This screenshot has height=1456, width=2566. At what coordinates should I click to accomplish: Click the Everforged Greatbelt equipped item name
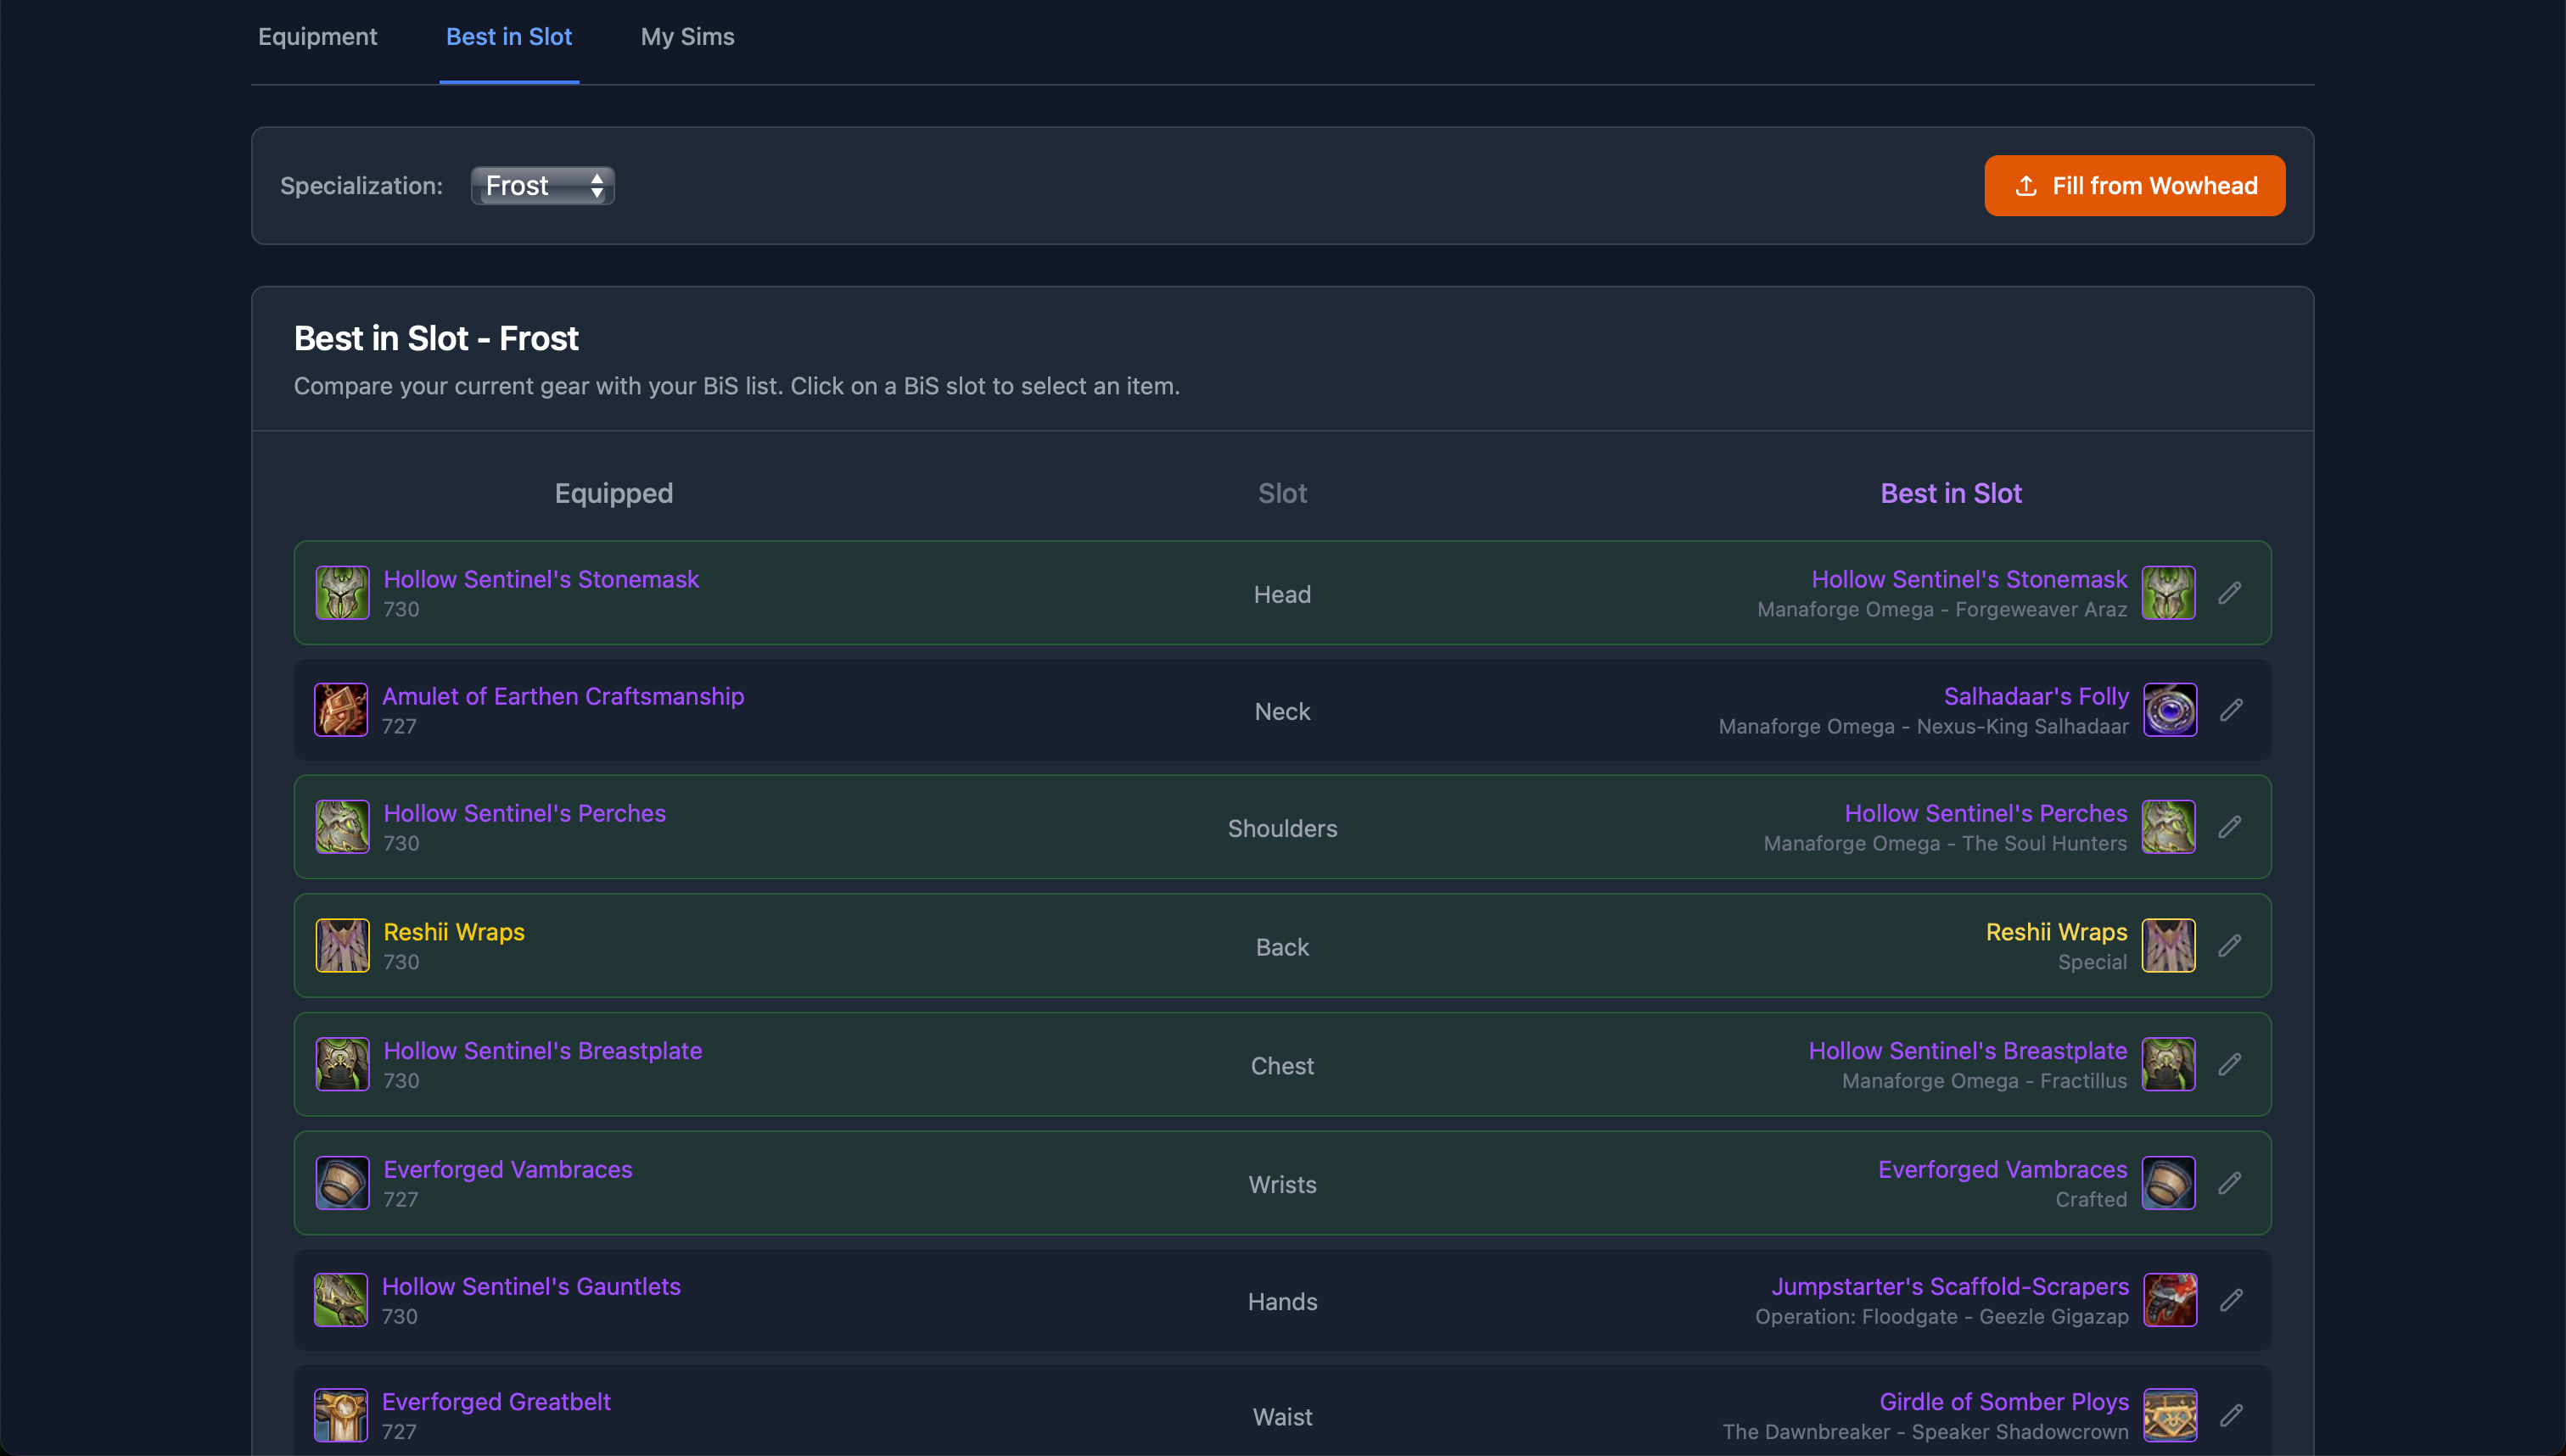[x=496, y=1401]
